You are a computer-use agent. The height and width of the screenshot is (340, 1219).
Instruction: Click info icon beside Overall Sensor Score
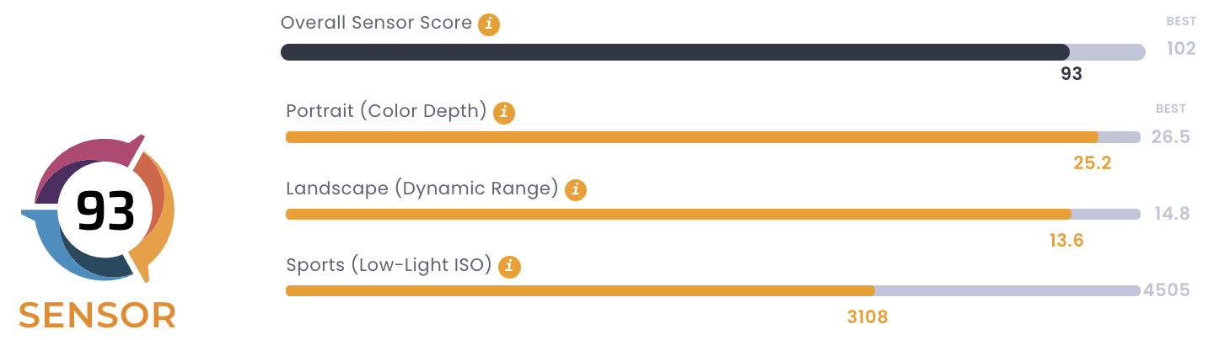[489, 24]
